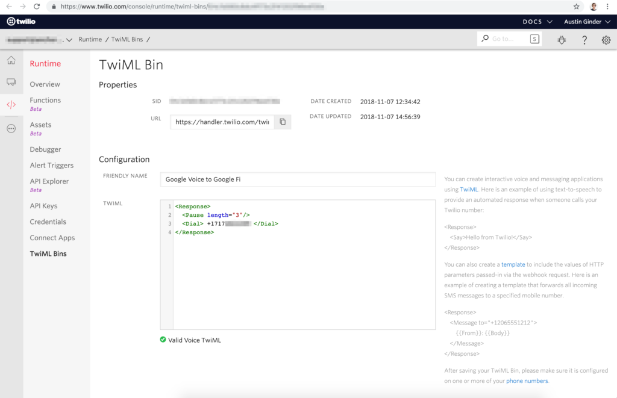Image resolution: width=617 pixels, height=398 pixels.
Task: Click the TwiML Bins breadcrumb link
Action: coord(127,39)
